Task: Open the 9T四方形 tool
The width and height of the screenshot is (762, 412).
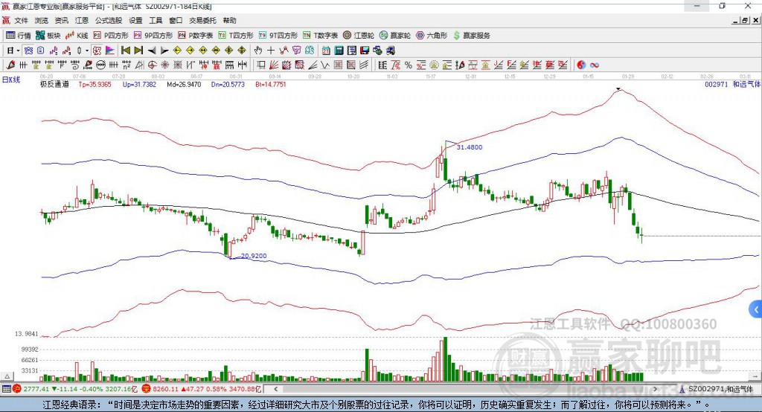Action: coord(278,36)
